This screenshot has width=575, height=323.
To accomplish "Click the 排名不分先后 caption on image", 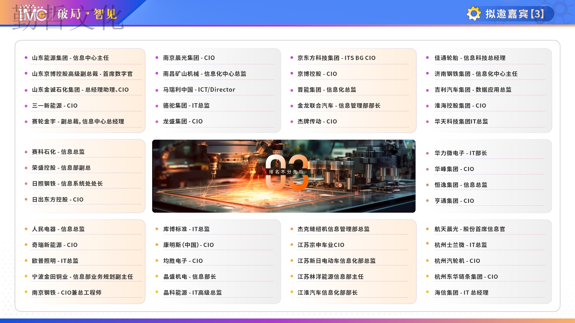I will (x=286, y=172).
